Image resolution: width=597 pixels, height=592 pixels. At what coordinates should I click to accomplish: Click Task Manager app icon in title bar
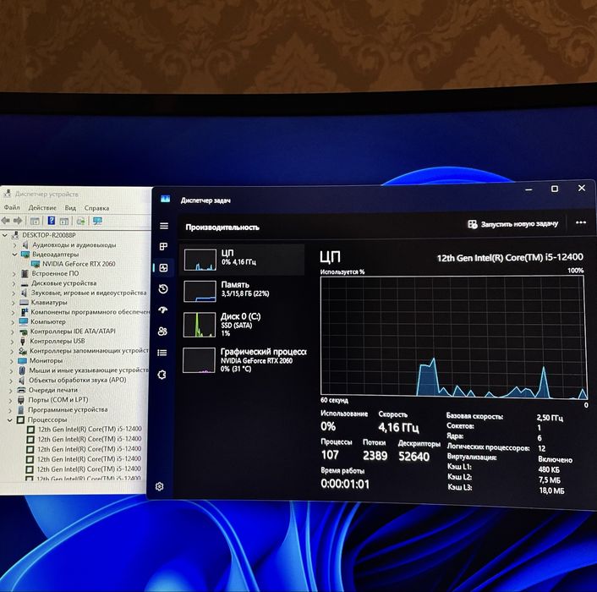click(x=165, y=199)
